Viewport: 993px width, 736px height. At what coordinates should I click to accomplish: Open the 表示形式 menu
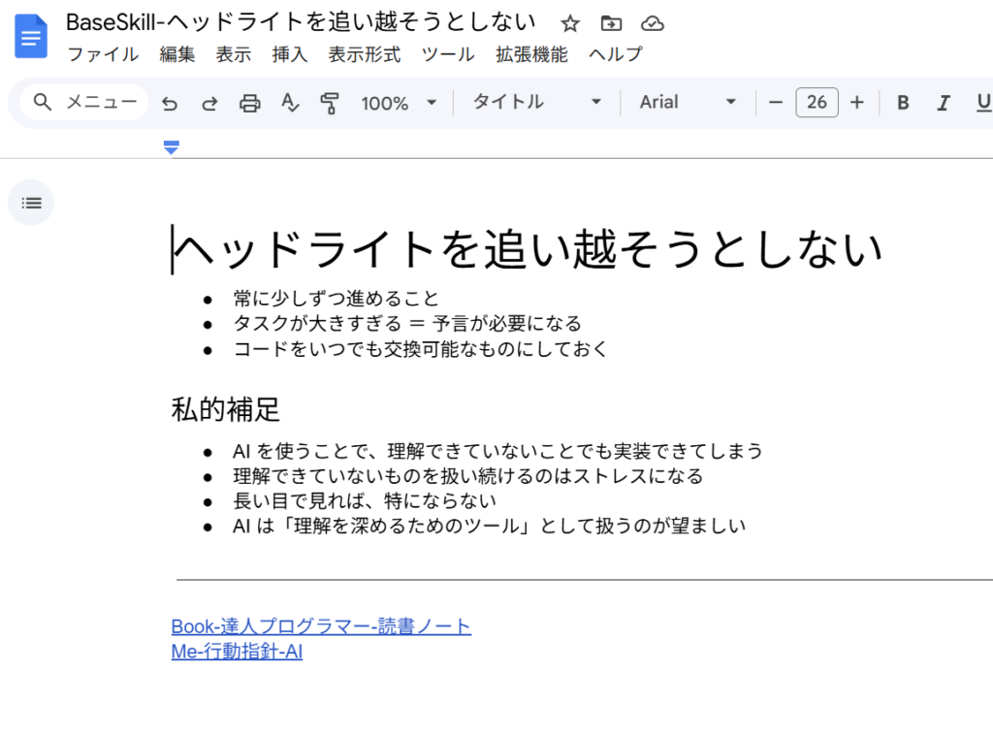pyautogui.click(x=364, y=55)
